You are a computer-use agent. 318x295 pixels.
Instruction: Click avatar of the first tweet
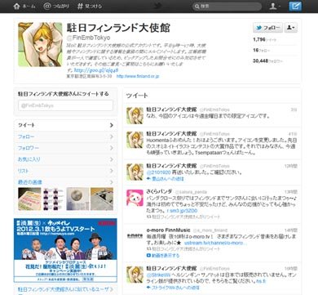(135, 115)
